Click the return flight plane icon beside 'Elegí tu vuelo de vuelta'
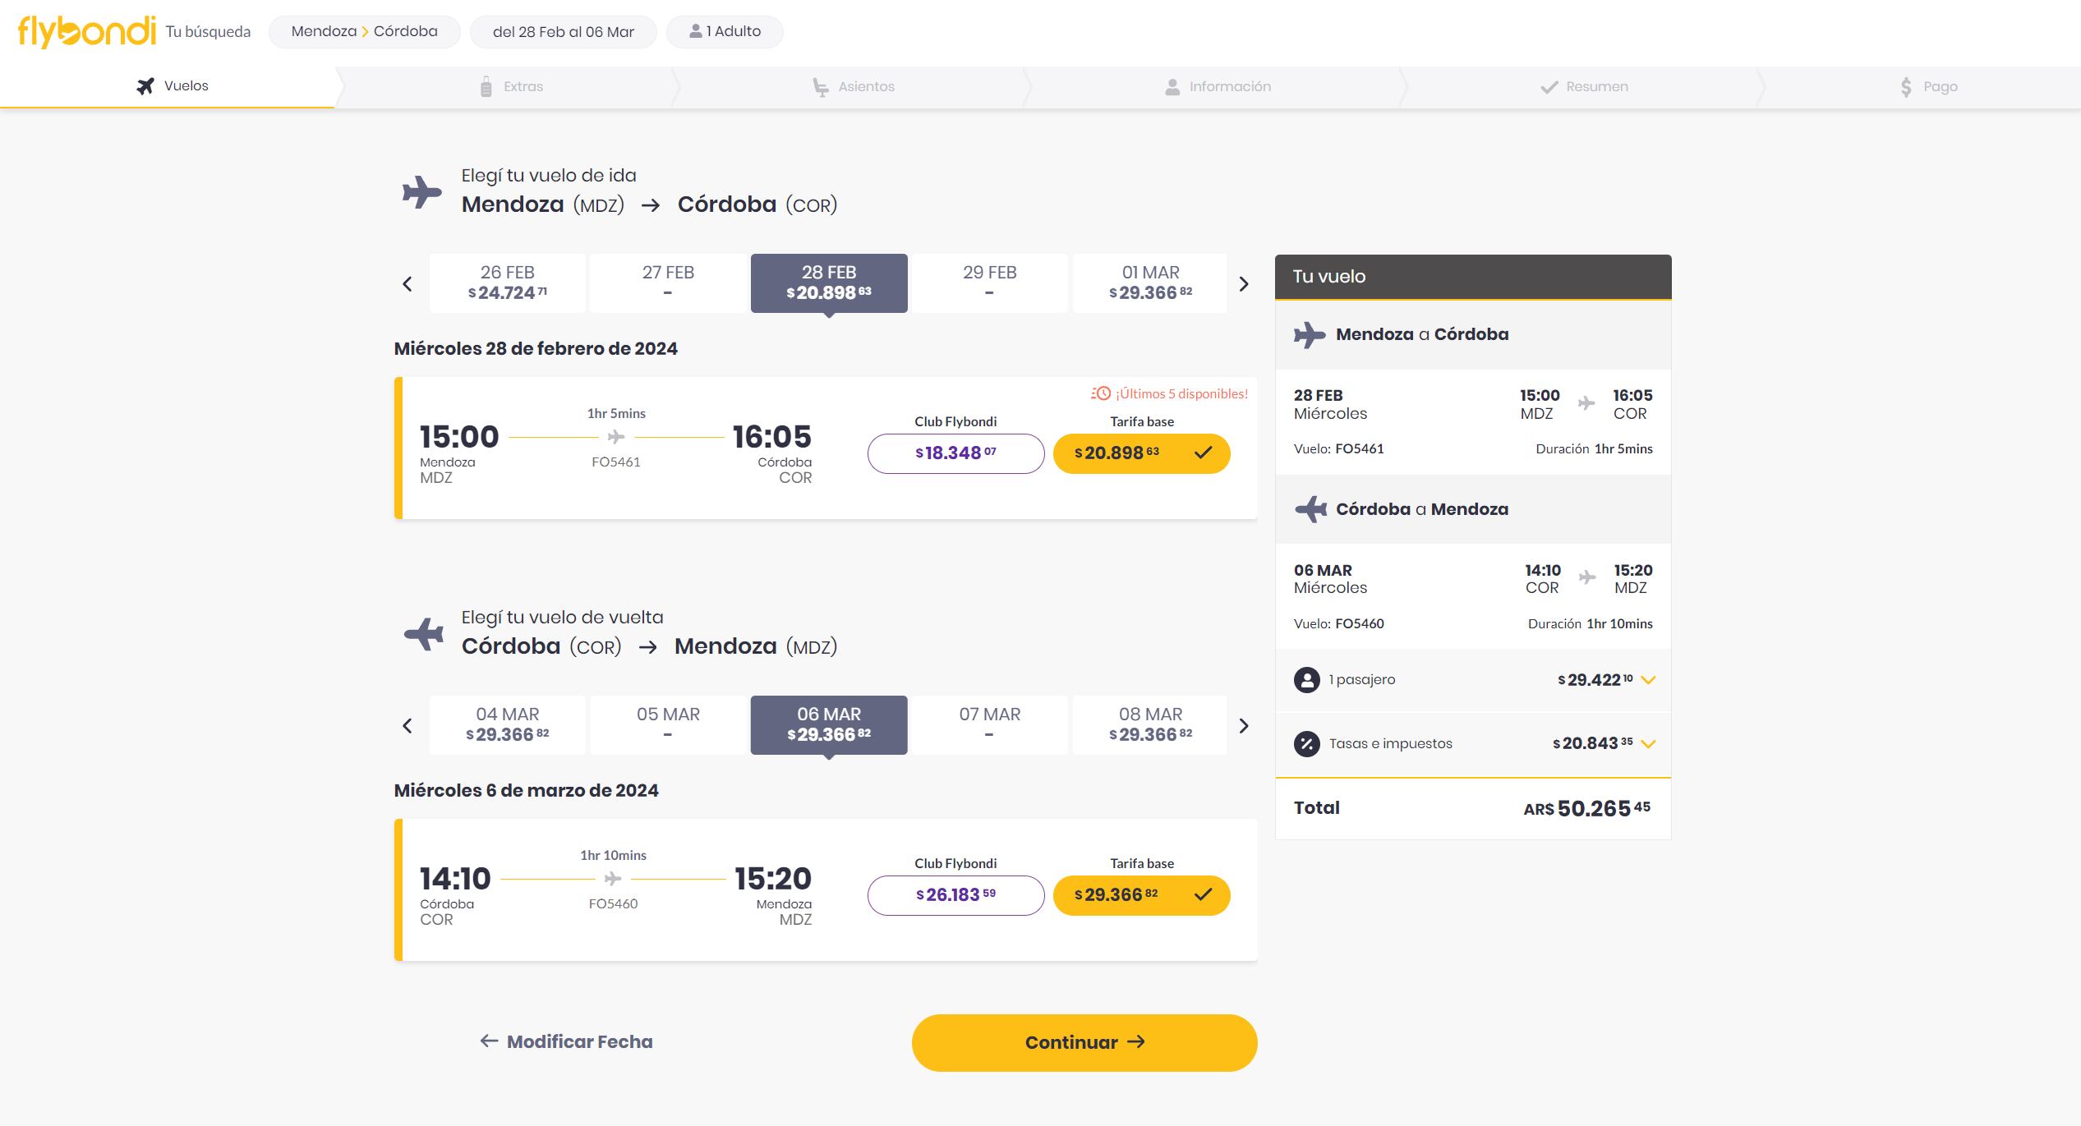Screen dimensions: 2081x1126 (x=424, y=634)
